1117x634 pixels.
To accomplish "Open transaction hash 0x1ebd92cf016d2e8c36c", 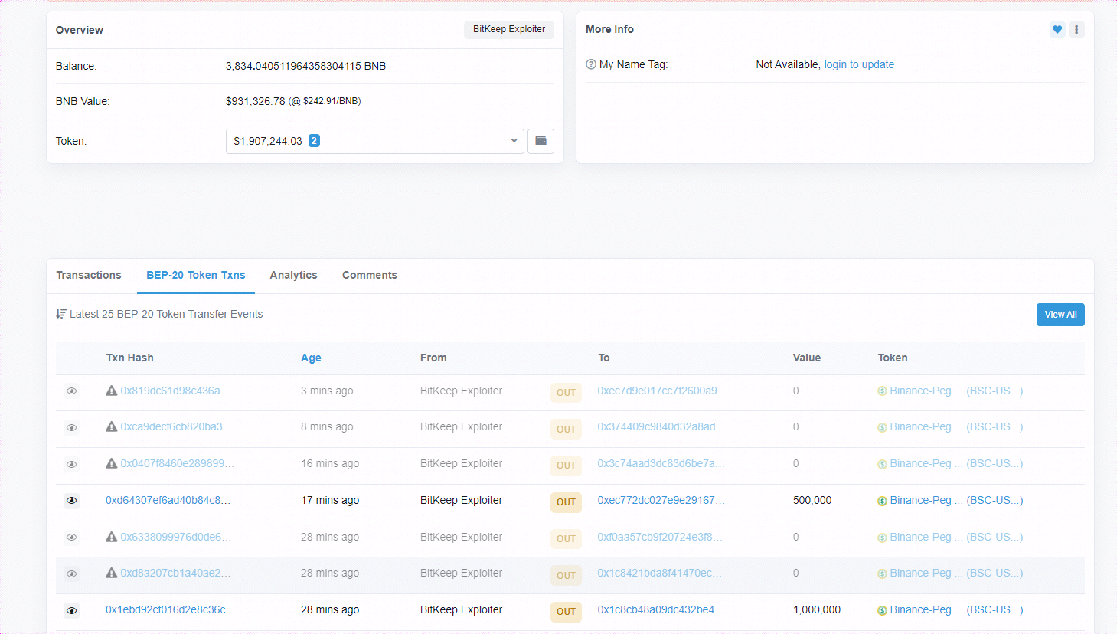I will (x=170, y=609).
